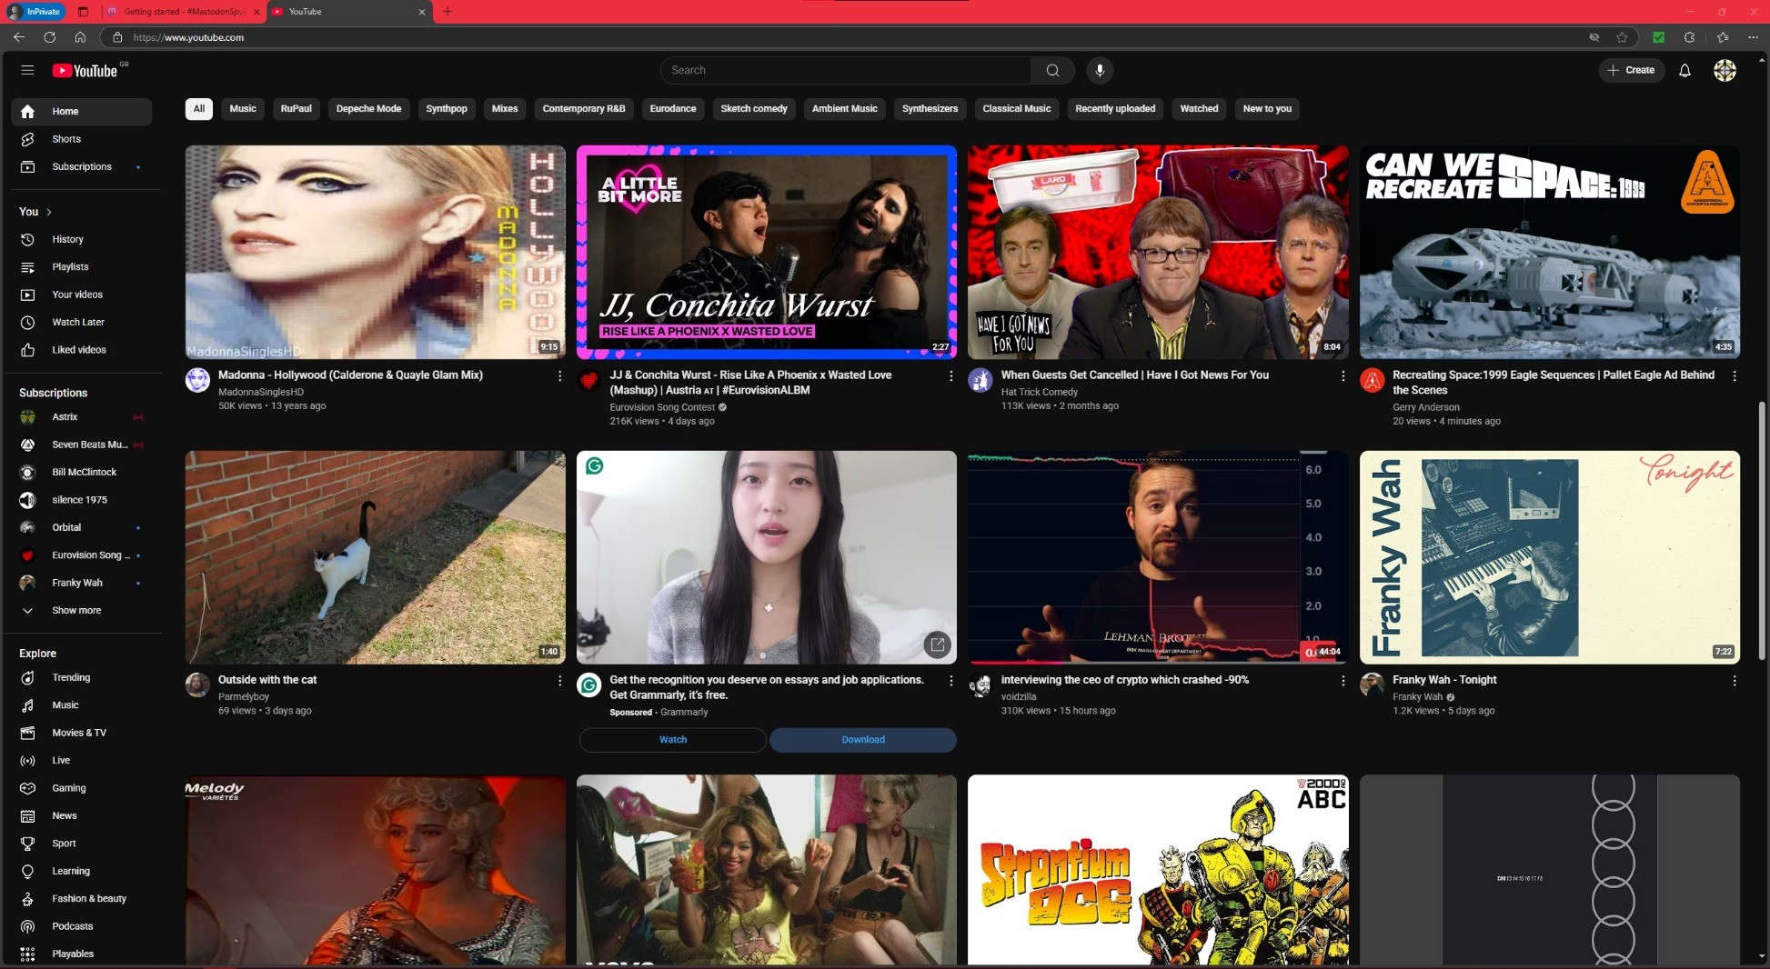The height and width of the screenshot is (969, 1770).
Task: Select the Recently uploaded filter chip
Action: pyautogui.click(x=1114, y=109)
